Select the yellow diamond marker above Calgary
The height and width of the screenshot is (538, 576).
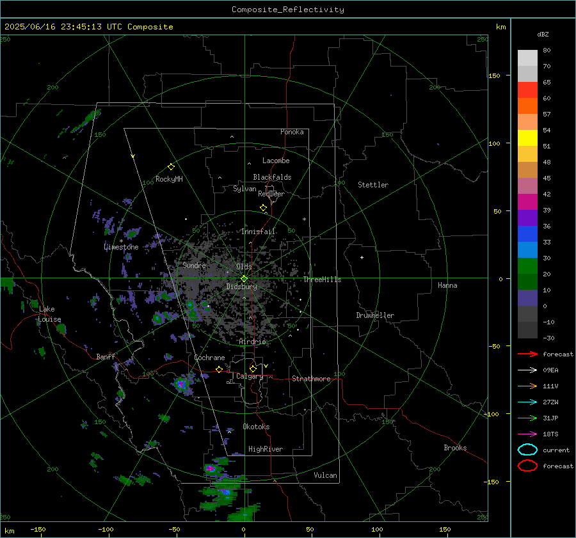[253, 368]
